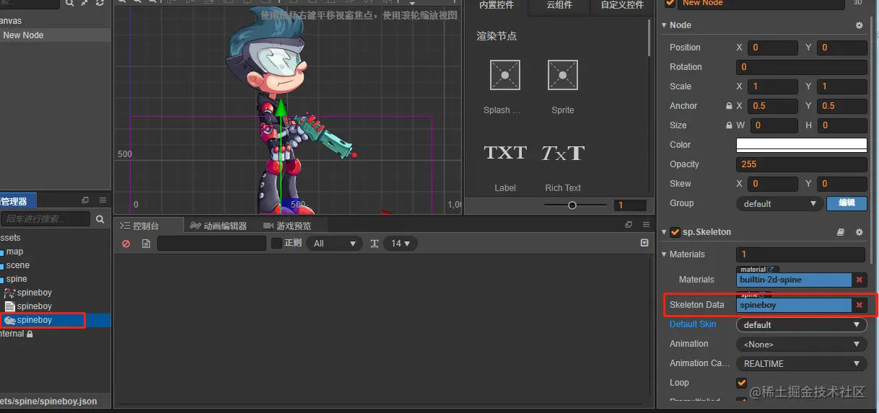Image resolution: width=879 pixels, height=413 pixels.
Task: Open the console panel hamburger menu
Action: coord(644,225)
